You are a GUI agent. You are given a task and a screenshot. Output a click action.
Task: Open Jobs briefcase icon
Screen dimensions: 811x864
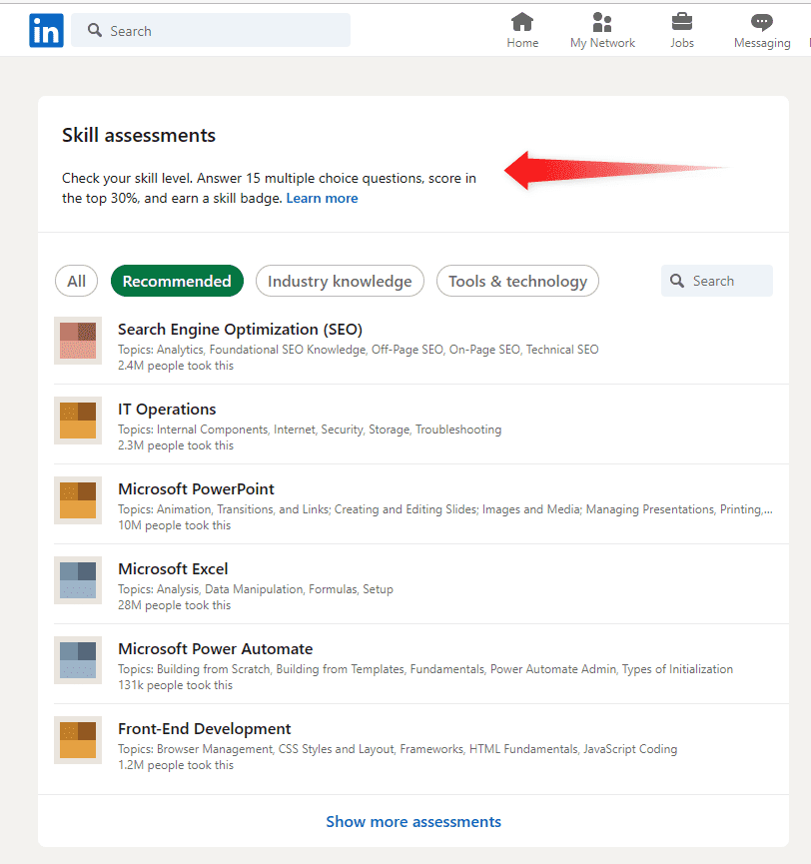pos(682,22)
